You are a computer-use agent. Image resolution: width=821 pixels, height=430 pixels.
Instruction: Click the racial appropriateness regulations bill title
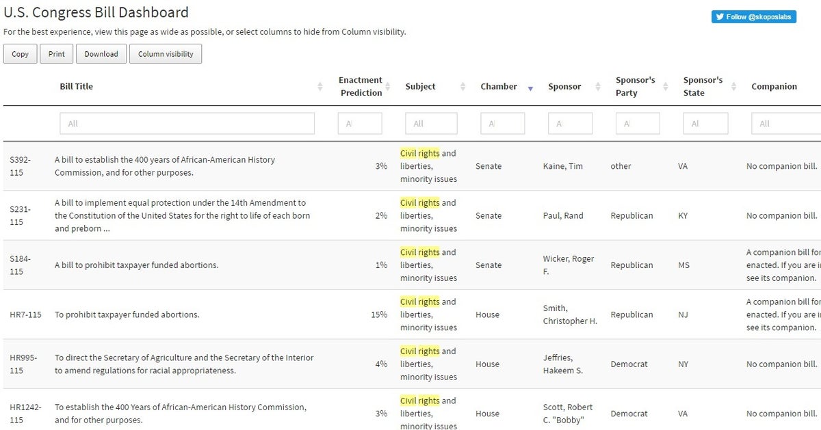point(184,364)
